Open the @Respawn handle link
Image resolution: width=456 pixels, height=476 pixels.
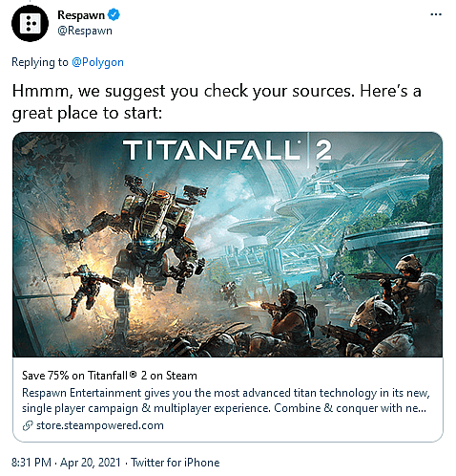coord(85,31)
